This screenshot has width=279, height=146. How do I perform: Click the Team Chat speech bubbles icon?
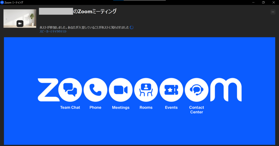70,90
